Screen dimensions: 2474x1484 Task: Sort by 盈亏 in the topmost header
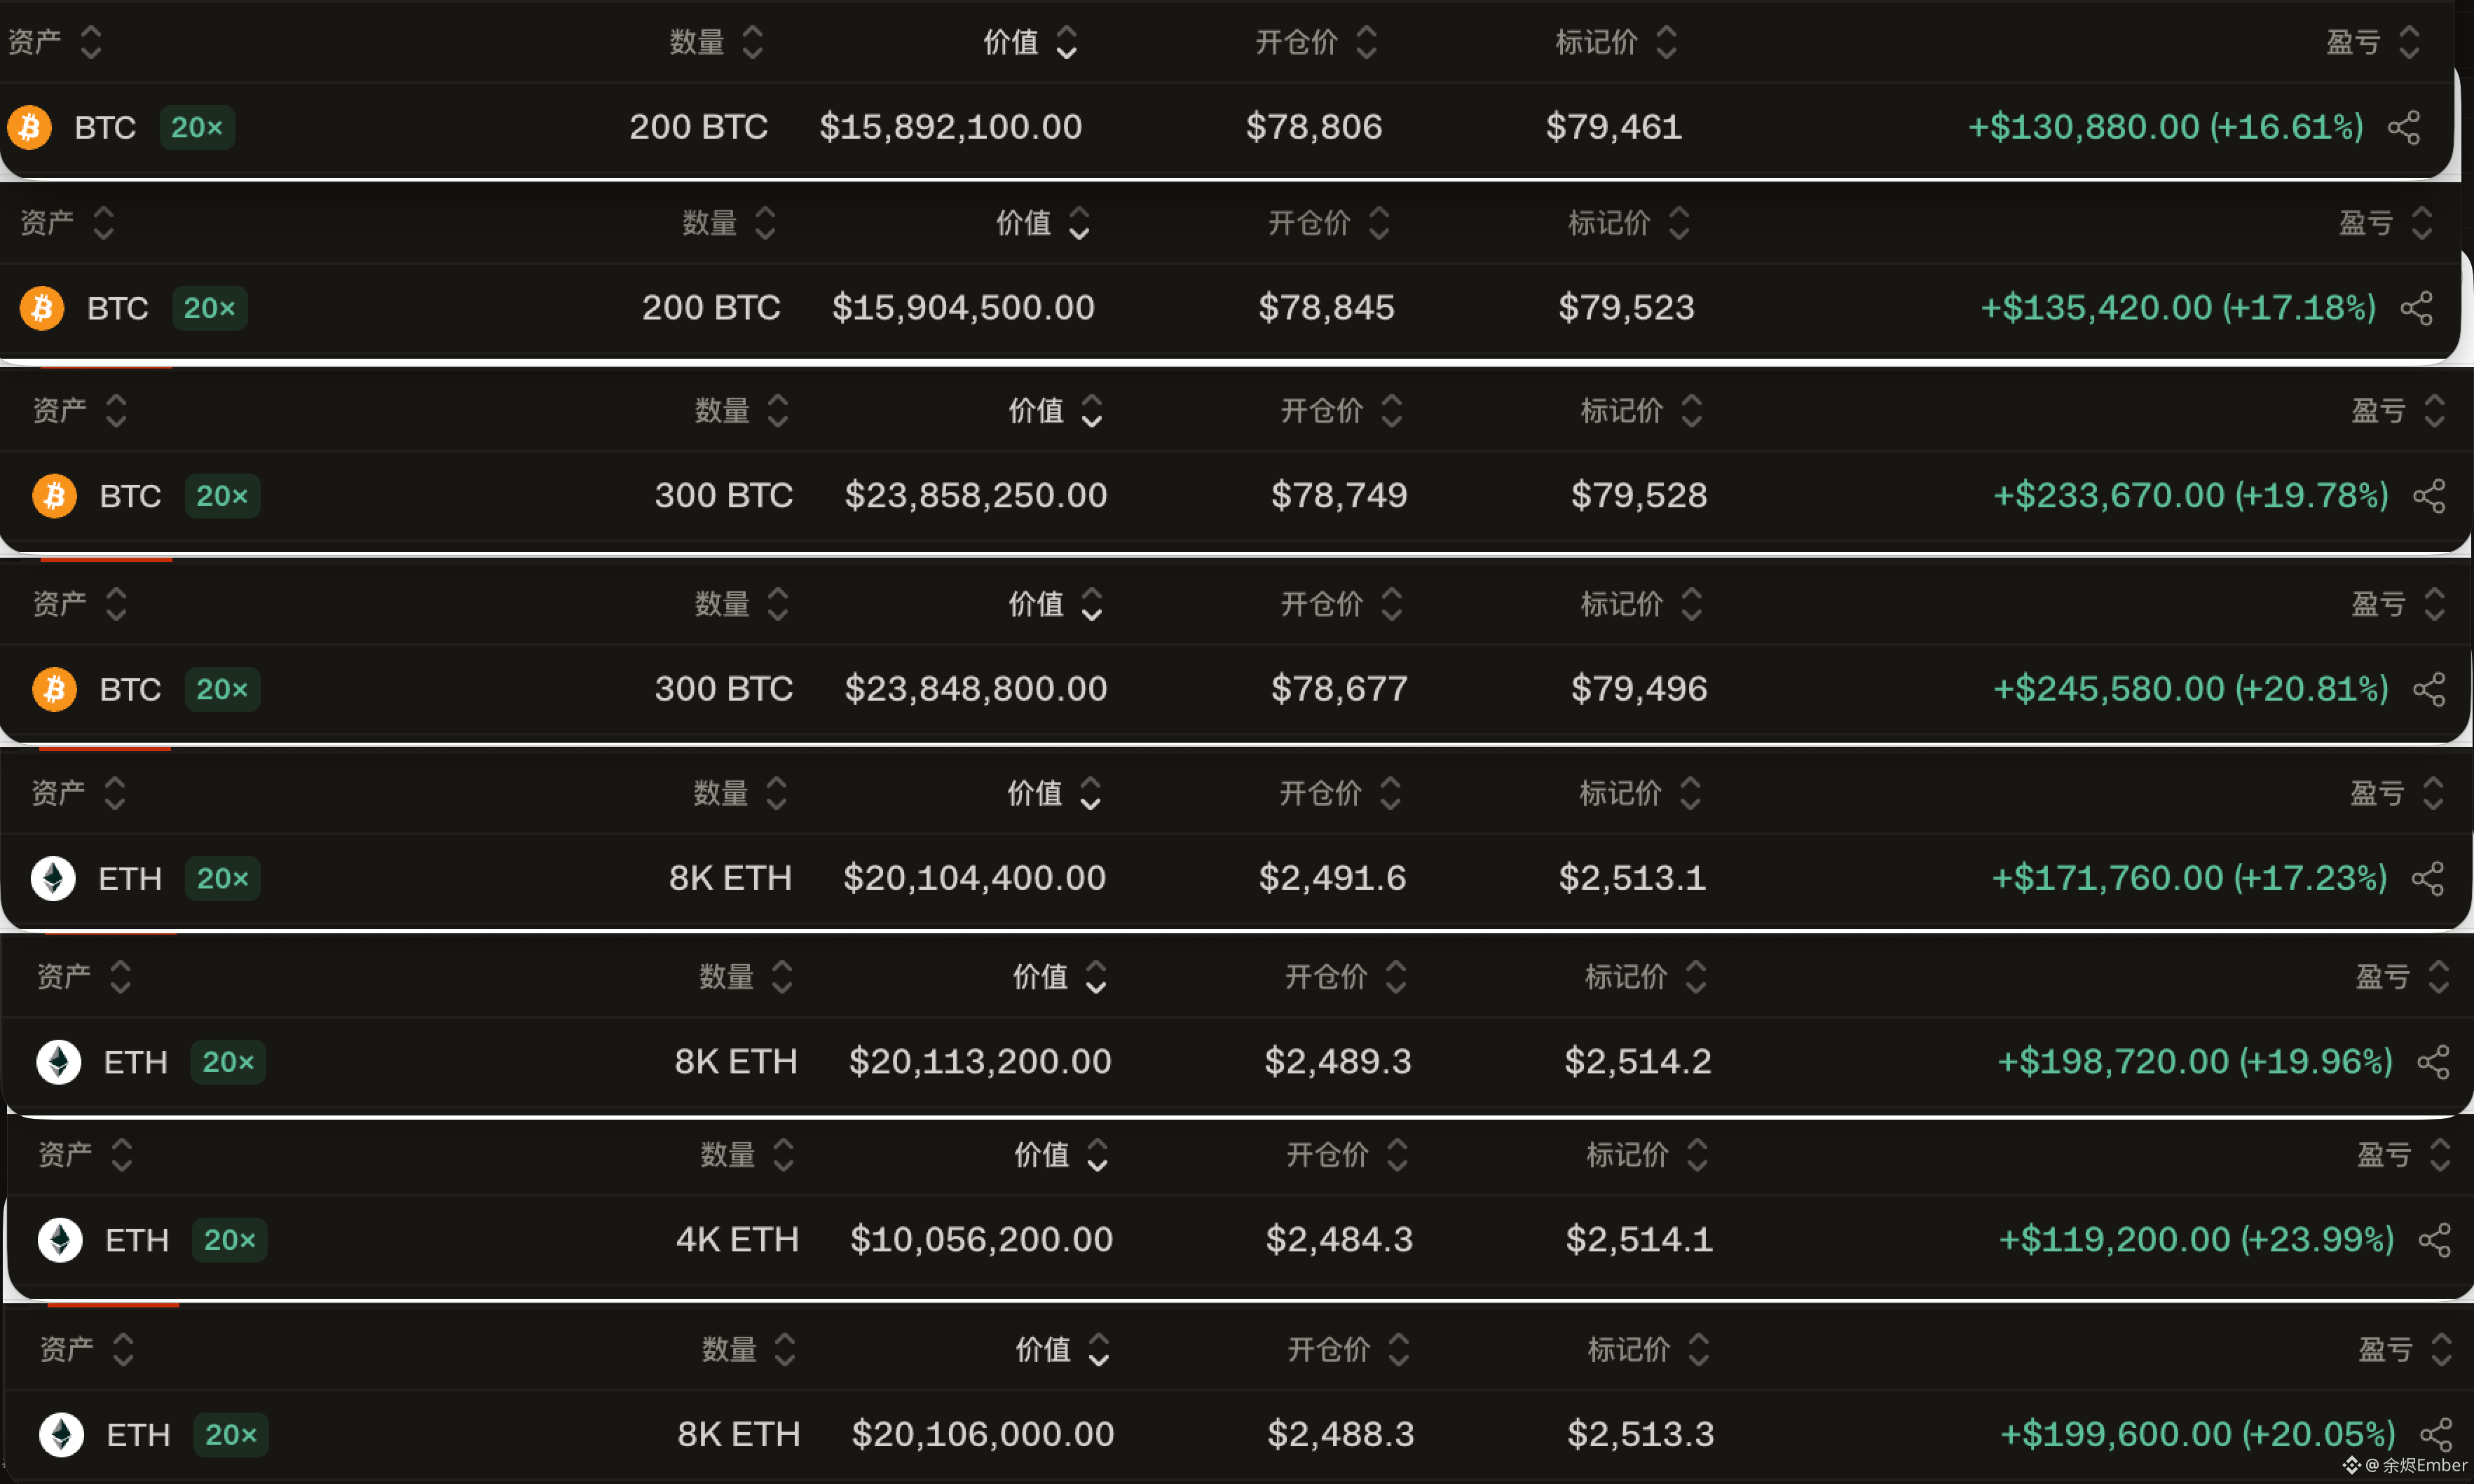coord(2372,42)
